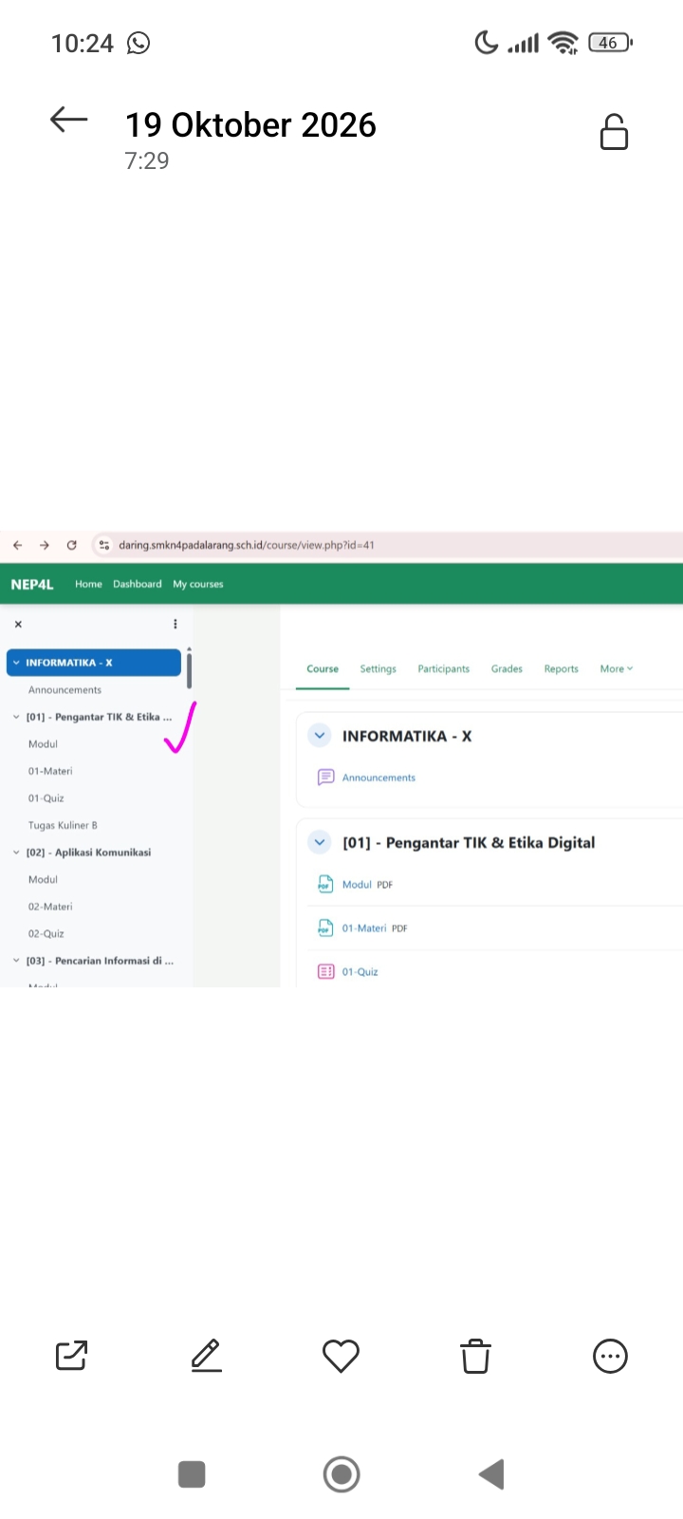This screenshot has width=683, height=1519.
Task: Open the 01-Quiz link in main content
Action: (360, 971)
